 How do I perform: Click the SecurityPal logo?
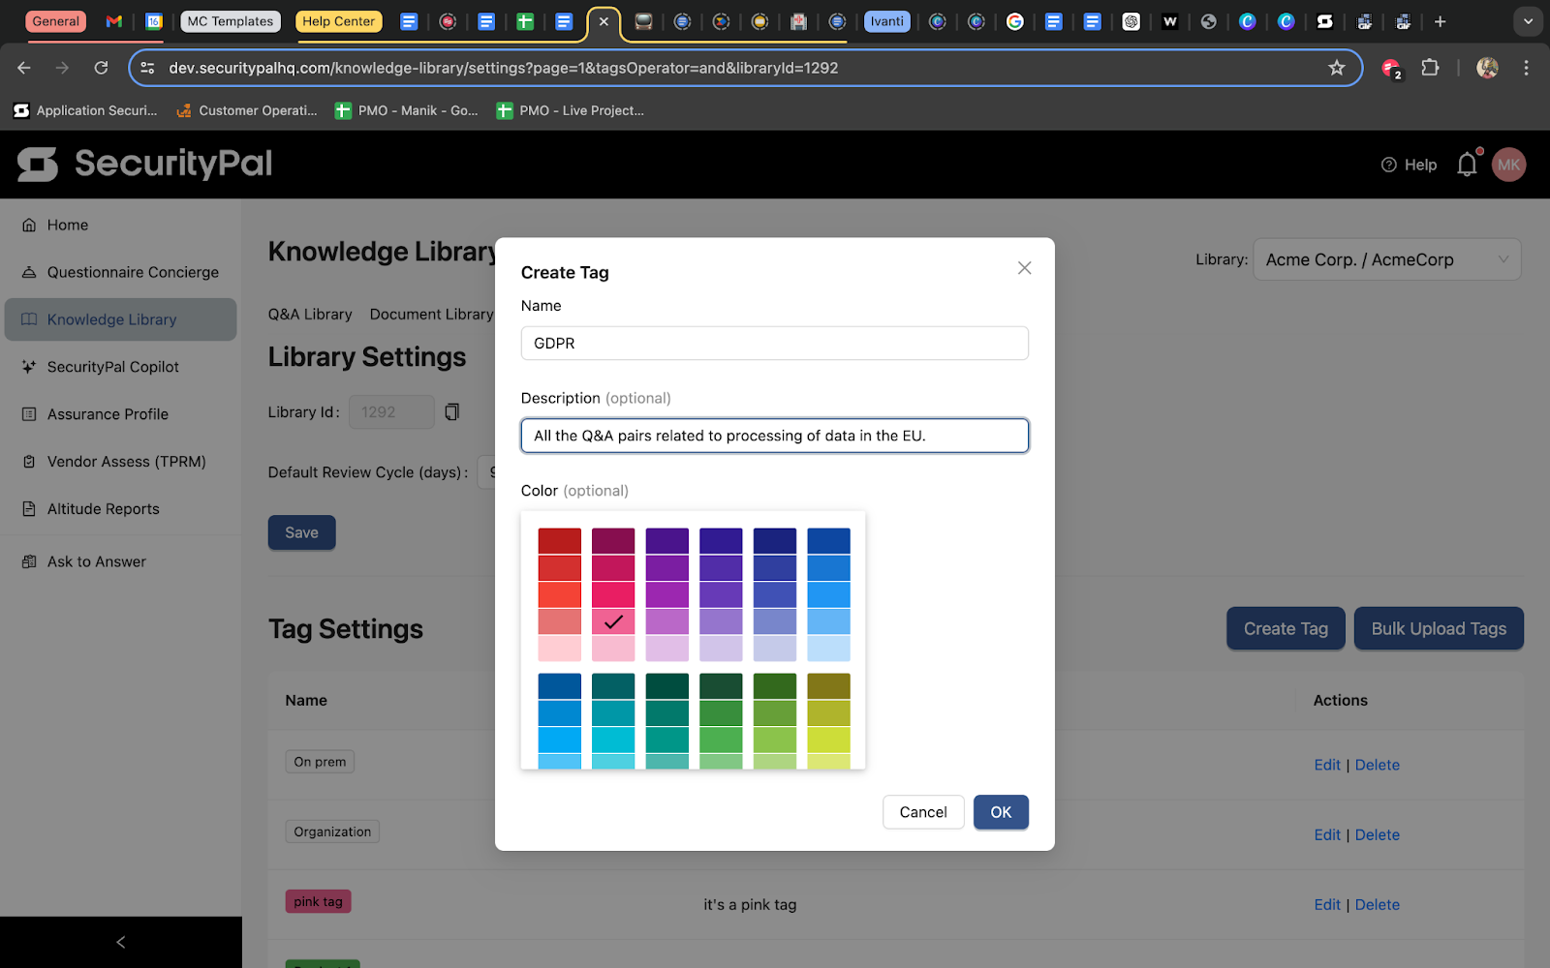pyautogui.click(x=144, y=164)
